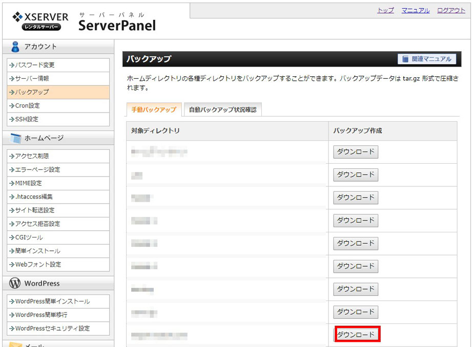This screenshot has height=347, width=474.
Task: Select the 手動バックアップ tab
Action: click(154, 110)
